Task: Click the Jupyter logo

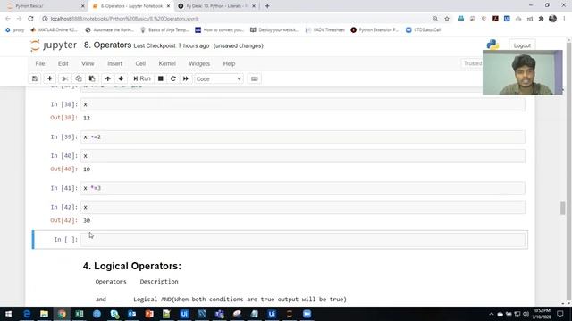Action: pos(54,45)
